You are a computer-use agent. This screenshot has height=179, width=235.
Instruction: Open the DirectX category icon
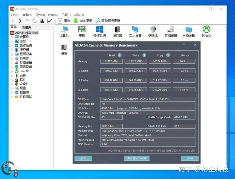[206, 31]
